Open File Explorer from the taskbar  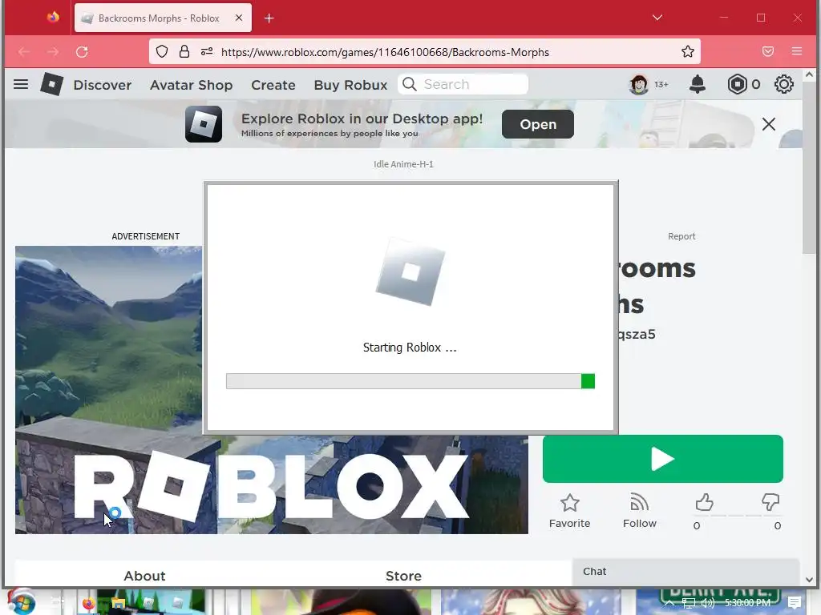click(x=119, y=603)
